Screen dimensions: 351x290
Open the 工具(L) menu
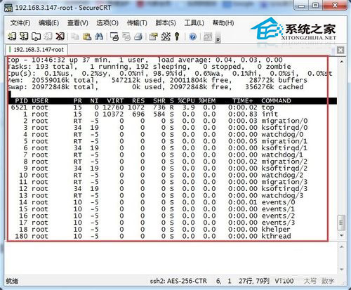194,23
